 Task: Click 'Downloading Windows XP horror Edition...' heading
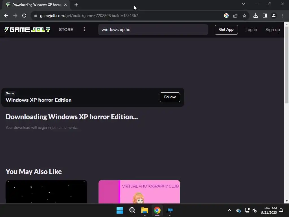[72, 117]
